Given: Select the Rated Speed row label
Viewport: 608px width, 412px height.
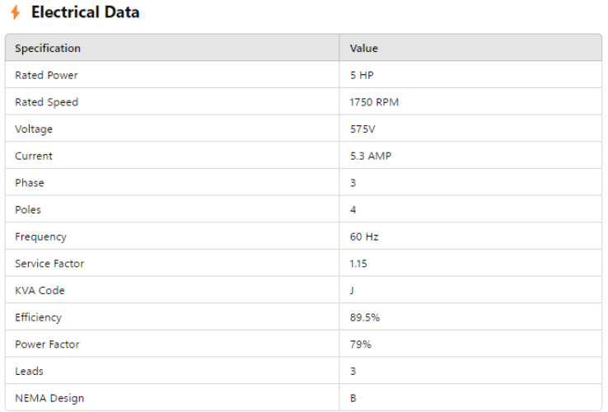Looking at the screenshot, I should (x=46, y=102).
